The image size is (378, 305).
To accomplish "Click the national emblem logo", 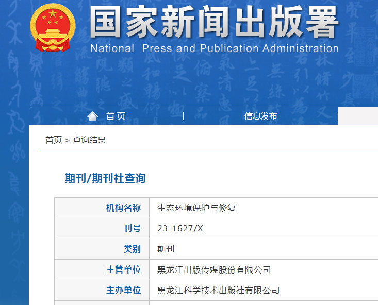I will (53, 27).
